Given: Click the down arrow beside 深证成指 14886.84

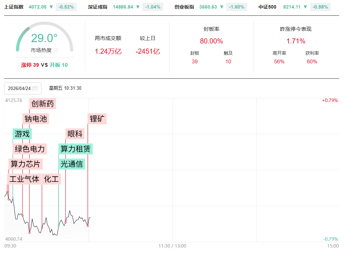Looking at the screenshot, I should tap(138, 7).
